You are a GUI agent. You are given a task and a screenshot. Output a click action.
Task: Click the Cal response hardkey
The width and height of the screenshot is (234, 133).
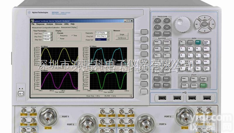pos(167,55)
